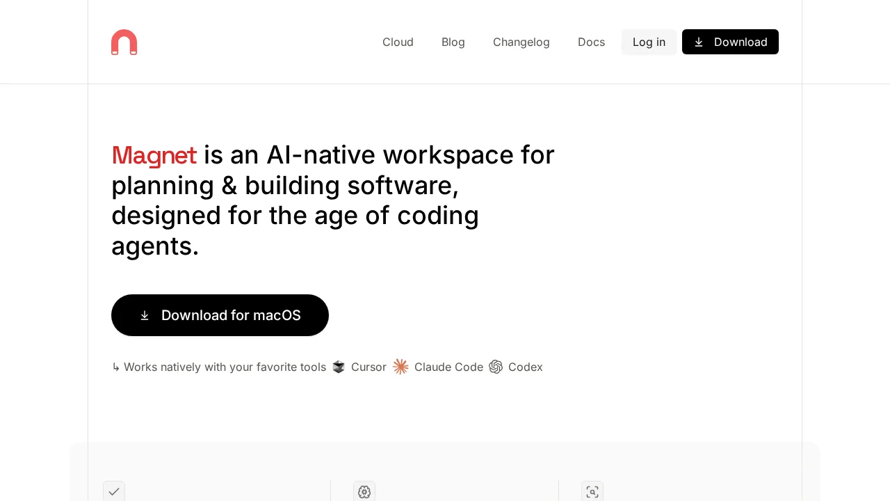Go to the Blog
This screenshot has width=890, height=501.
click(453, 42)
